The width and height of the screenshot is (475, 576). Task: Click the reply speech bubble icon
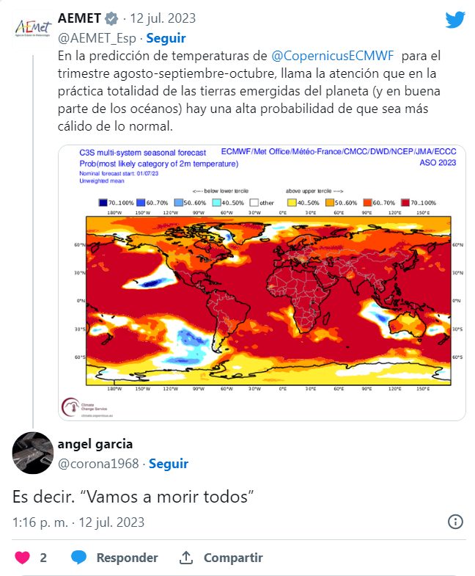tap(79, 558)
